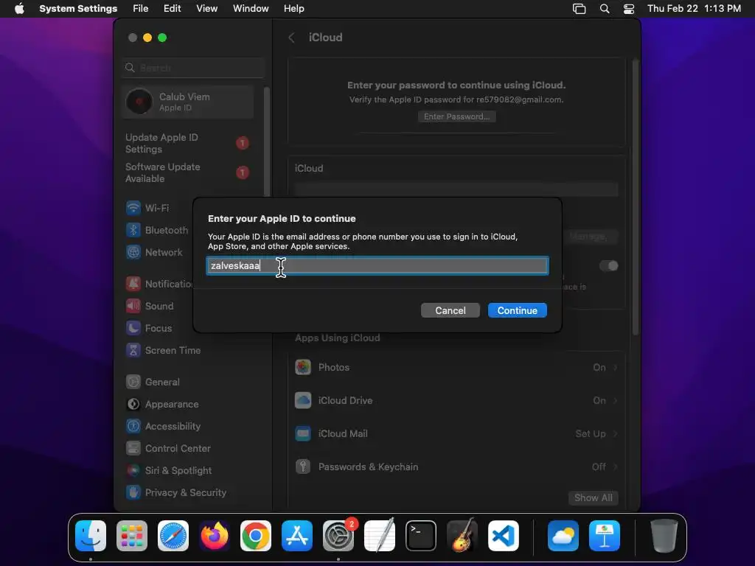Open Keynote from the Dock
The height and width of the screenshot is (566, 755).
605,536
